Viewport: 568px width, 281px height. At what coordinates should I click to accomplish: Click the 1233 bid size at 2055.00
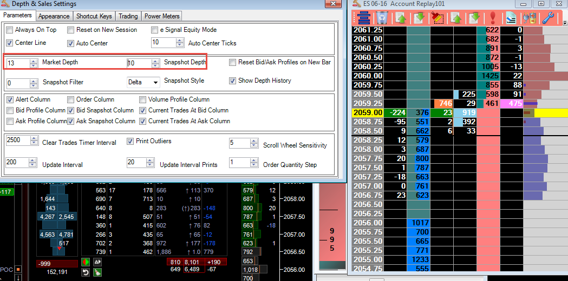418,260
